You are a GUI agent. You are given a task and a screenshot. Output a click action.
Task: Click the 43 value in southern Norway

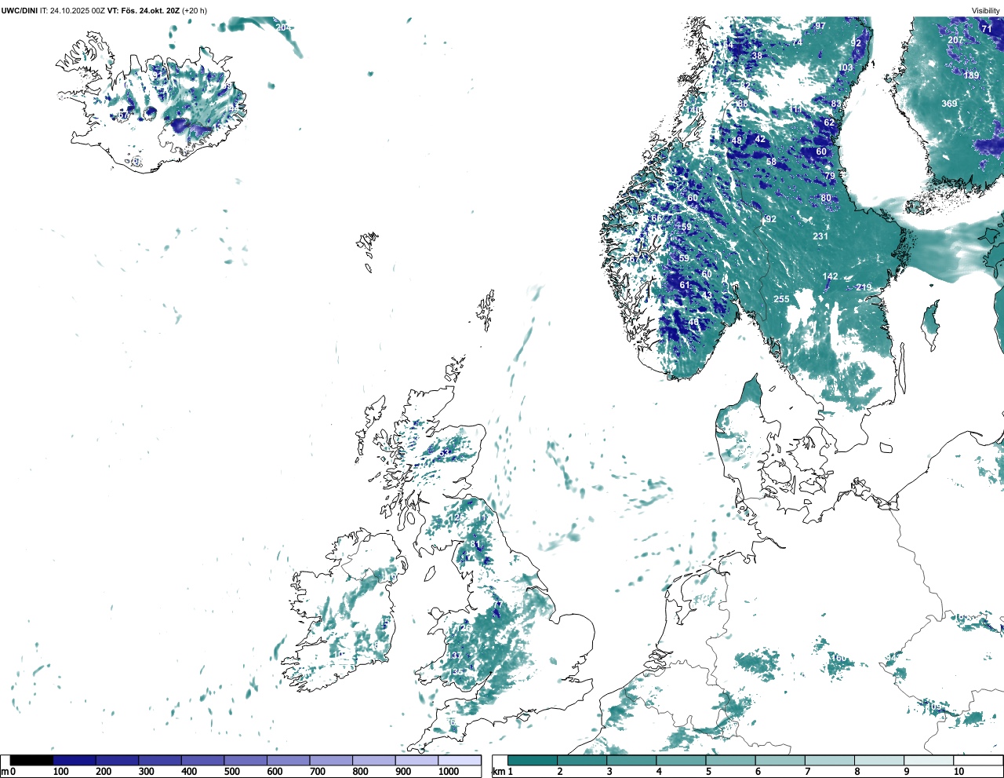[707, 296]
